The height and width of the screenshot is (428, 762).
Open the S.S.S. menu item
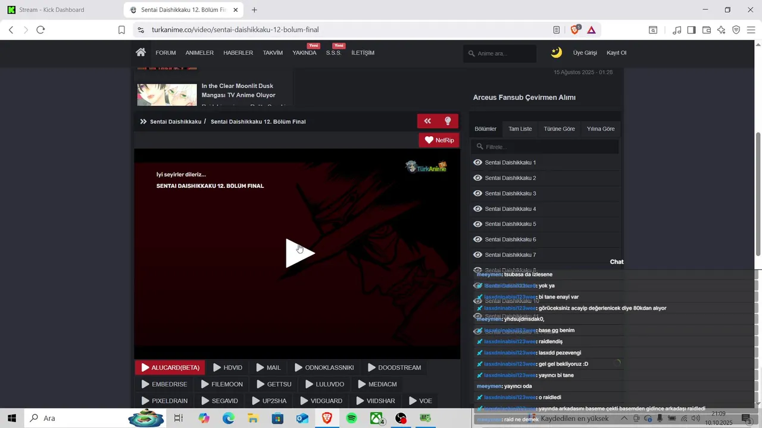(x=333, y=53)
